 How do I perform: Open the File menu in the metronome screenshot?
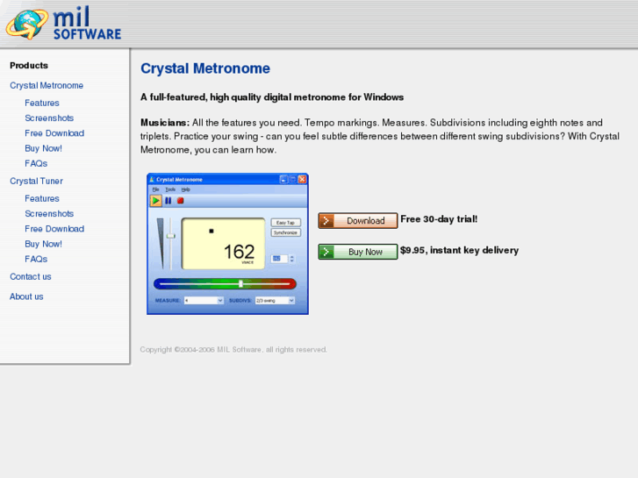point(156,189)
